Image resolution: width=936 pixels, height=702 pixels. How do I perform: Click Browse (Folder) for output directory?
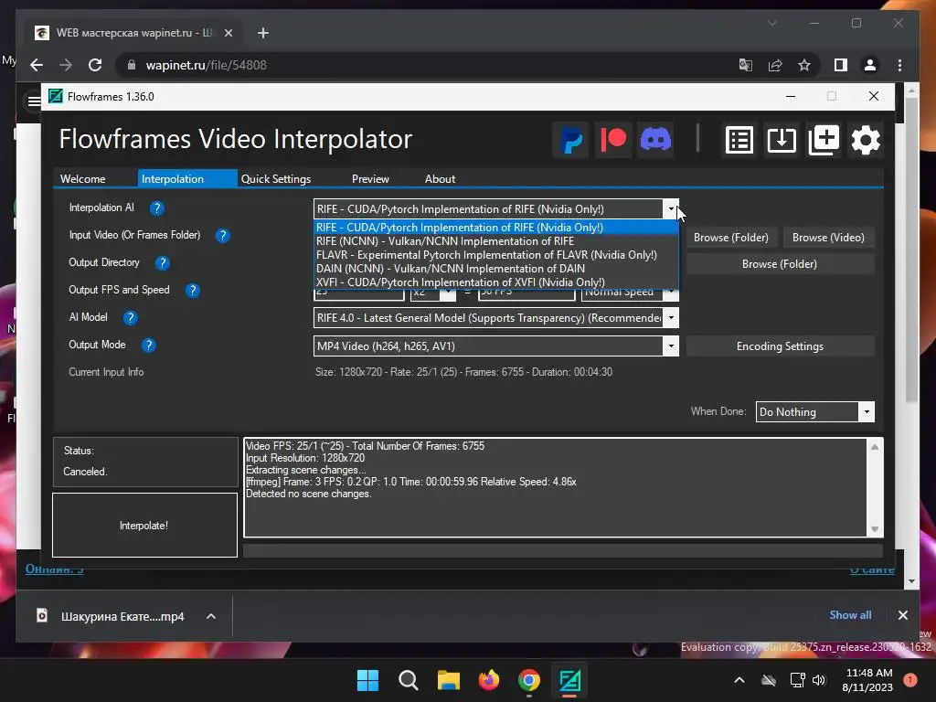coord(780,264)
